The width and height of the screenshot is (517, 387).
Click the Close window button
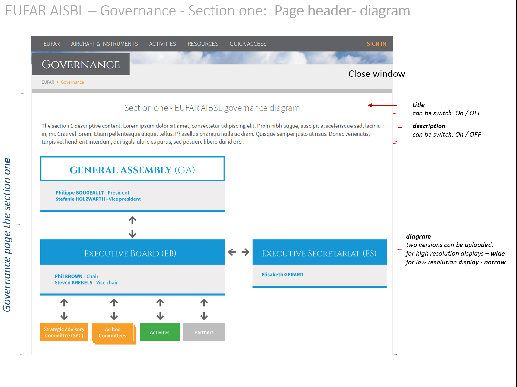377,74
